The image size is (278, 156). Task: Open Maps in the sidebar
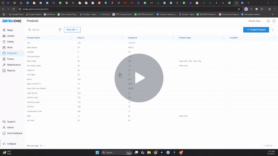(x=10, y=30)
